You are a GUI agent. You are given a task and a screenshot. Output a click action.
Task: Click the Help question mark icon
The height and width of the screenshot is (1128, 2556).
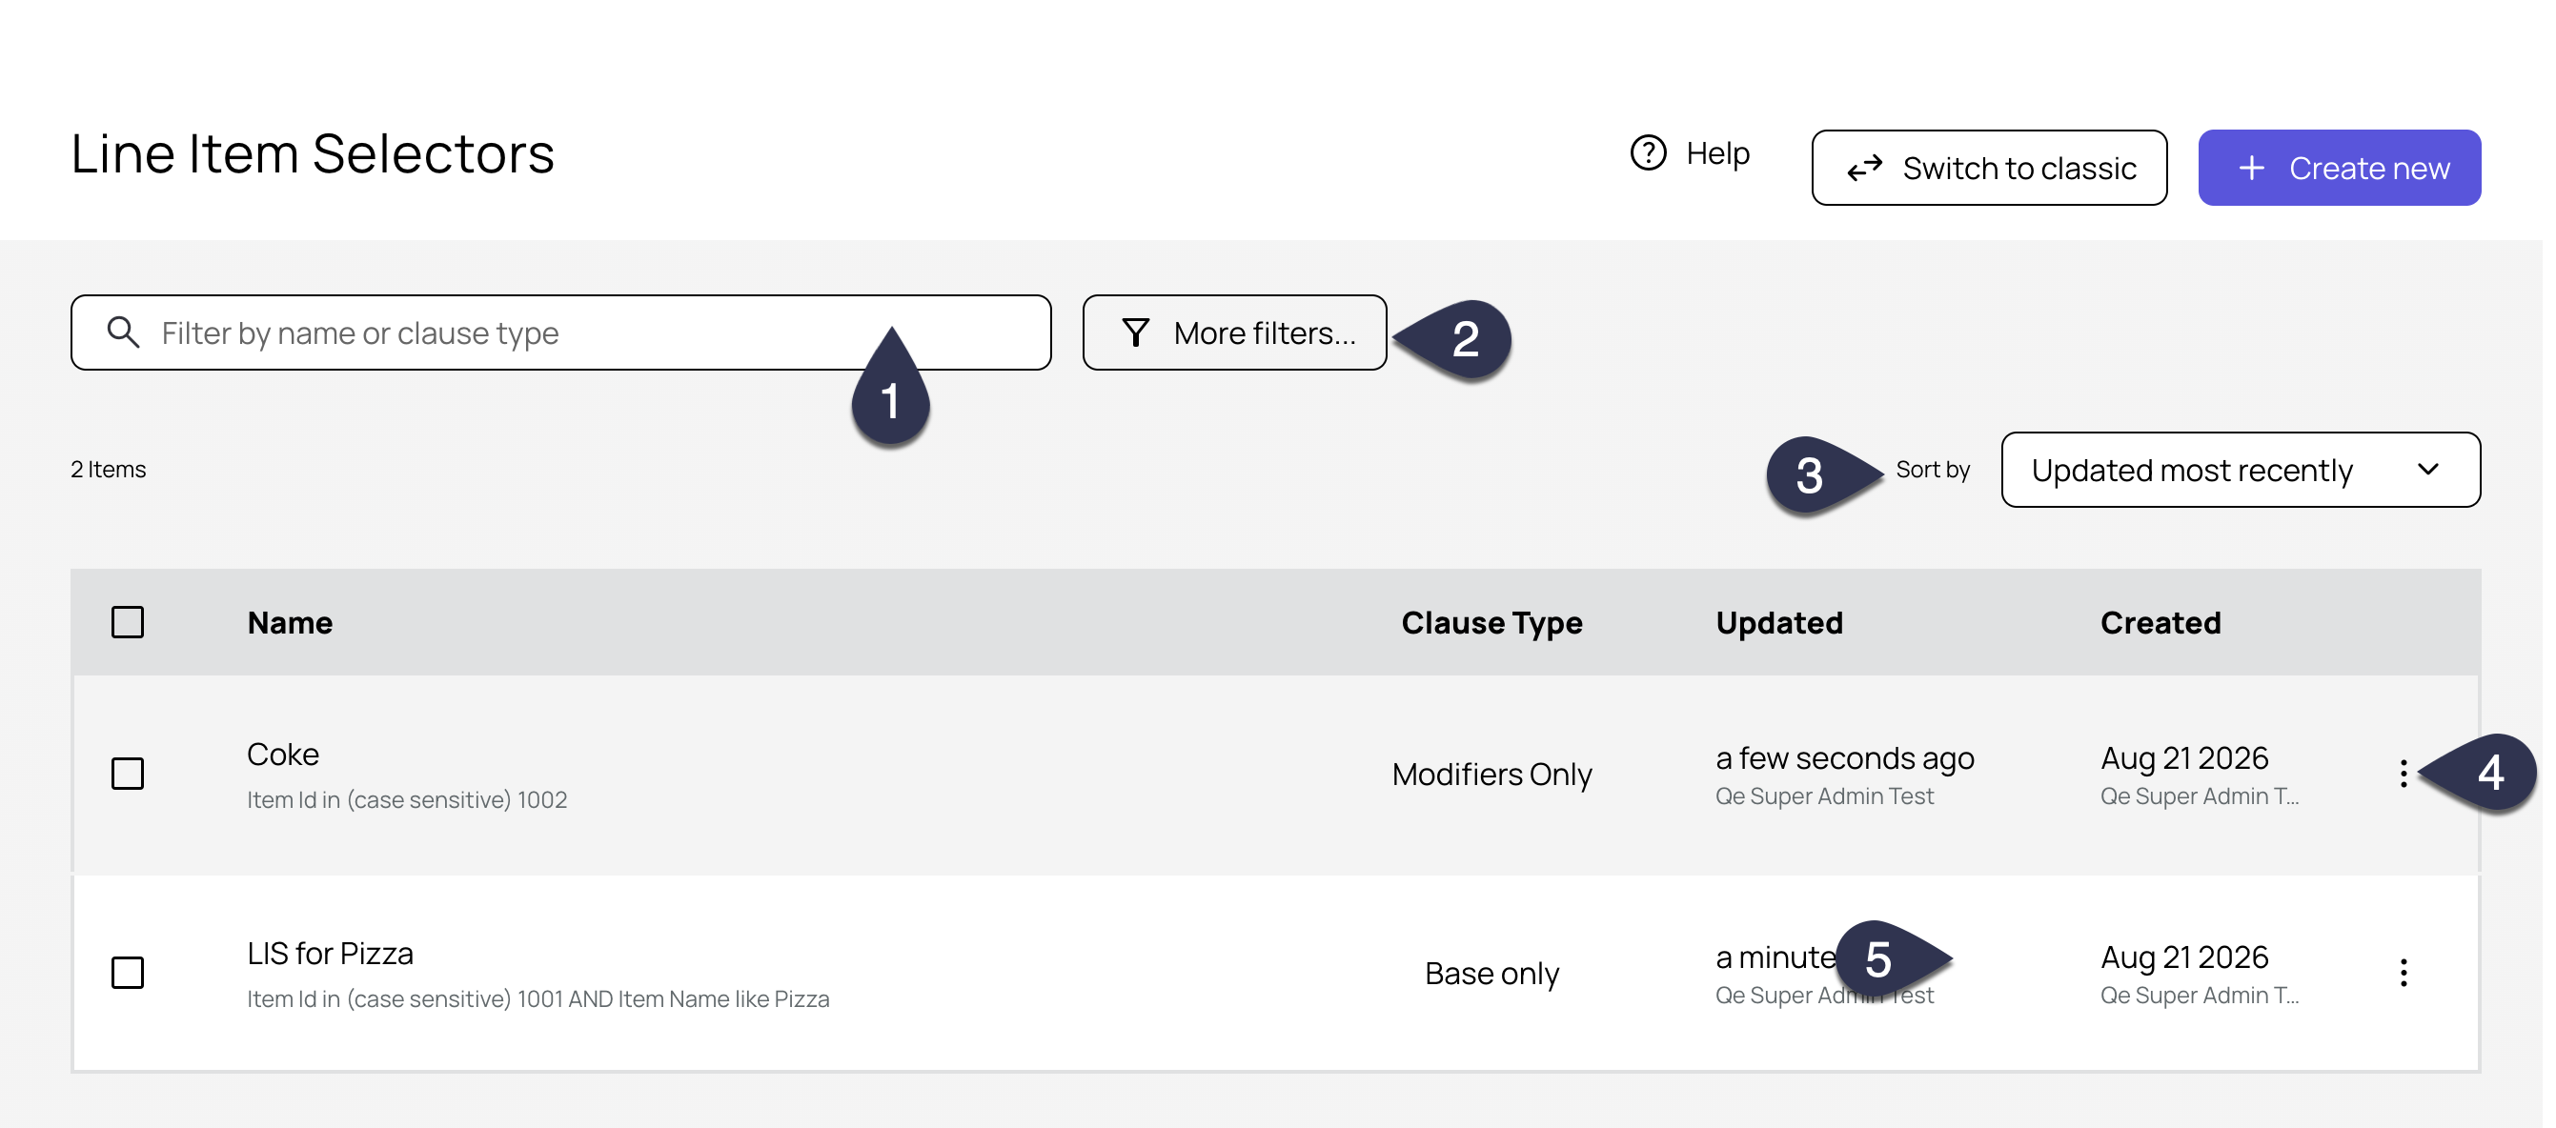click(1648, 152)
